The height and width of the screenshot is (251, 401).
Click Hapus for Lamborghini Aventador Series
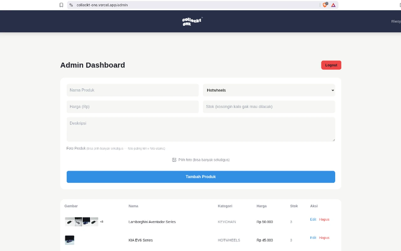tap(324, 219)
